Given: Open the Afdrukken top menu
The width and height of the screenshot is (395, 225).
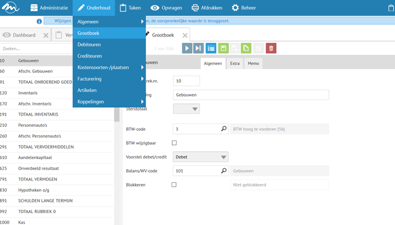Looking at the screenshot, I should click(x=207, y=8).
